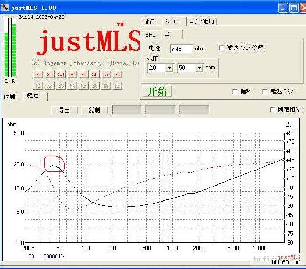Open the 2.0 ohm range minimum dropdown
This screenshot has height=269, width=306.
tap(169, 68)
